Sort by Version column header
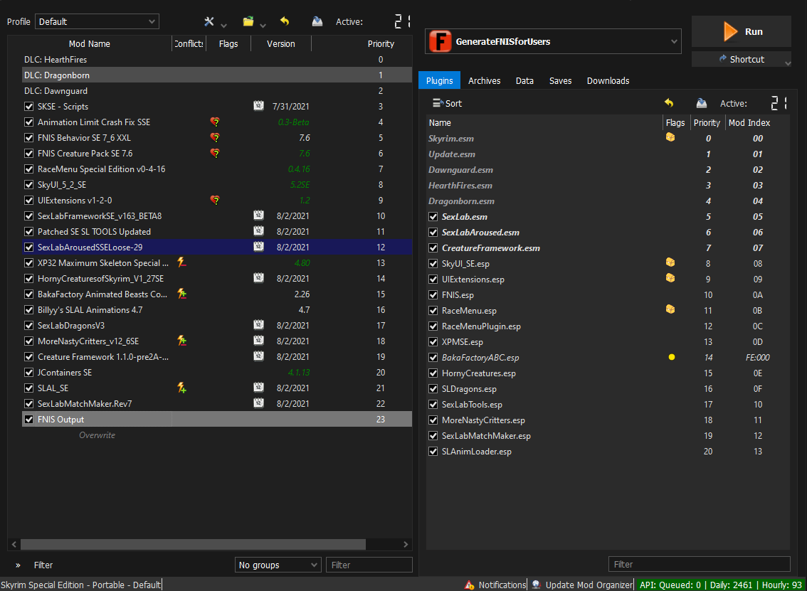The width and height of the screenshot is (807, 591). (x=281, y=43)
